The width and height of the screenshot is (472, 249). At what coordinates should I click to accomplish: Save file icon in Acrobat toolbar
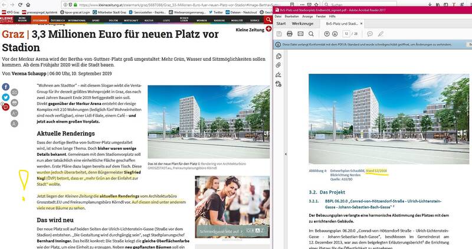point(279,34)
